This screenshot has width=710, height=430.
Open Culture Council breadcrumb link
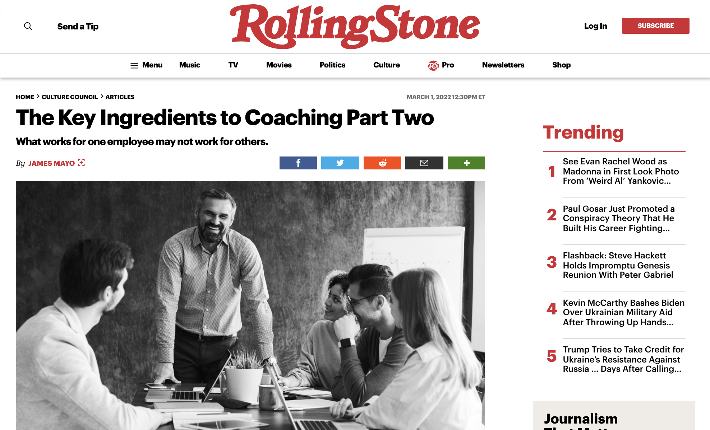point(70,97)
